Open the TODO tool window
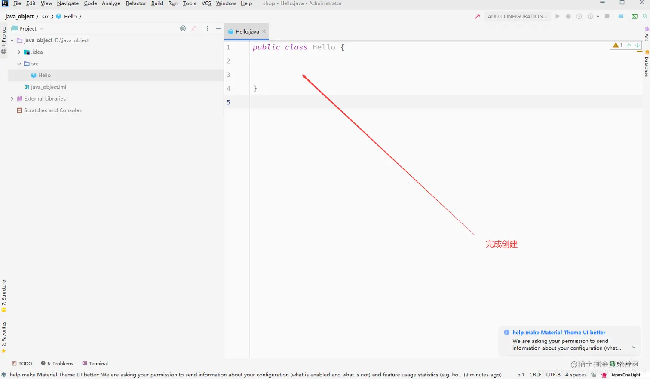Viewport: 650px width, 379px height. [22, 364]
